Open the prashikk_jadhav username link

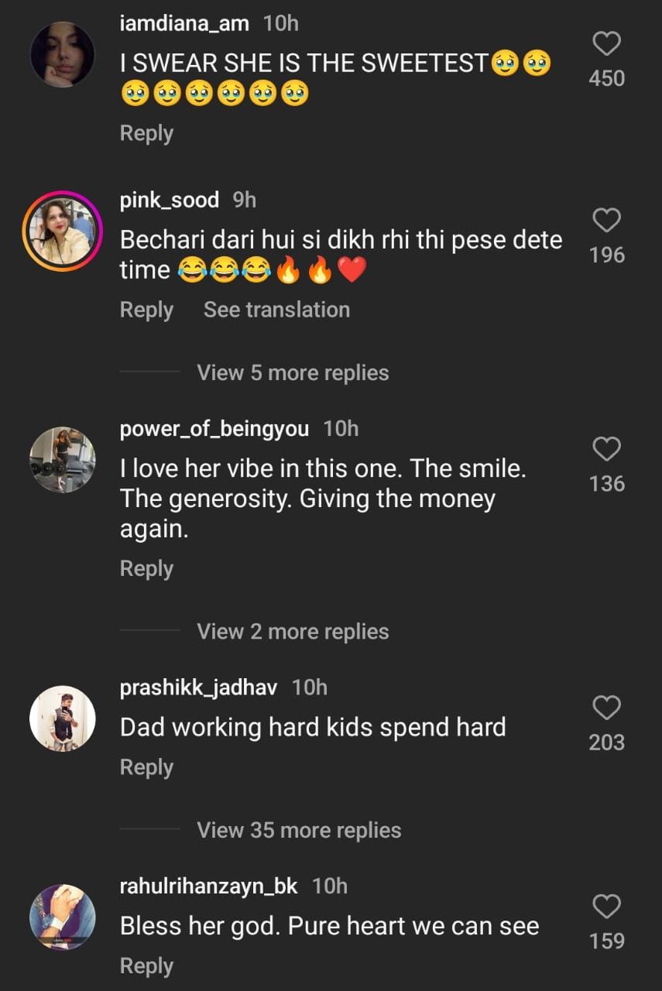click(x=198, y=687)
